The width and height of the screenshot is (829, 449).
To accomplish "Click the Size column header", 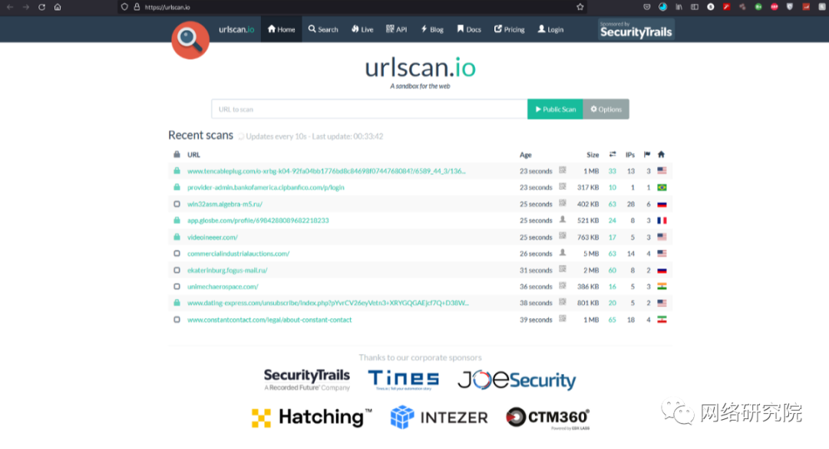I will (593, 155).
